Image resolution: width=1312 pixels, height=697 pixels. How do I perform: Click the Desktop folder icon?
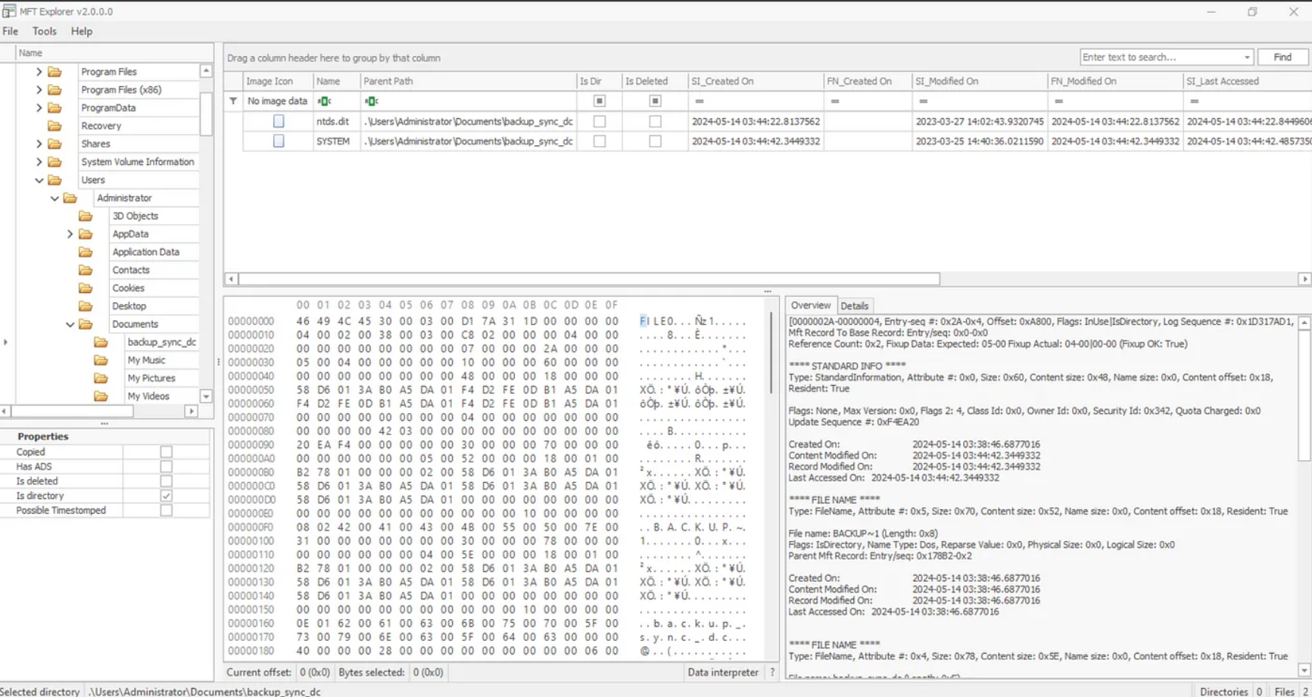click(x=86, y=306)
